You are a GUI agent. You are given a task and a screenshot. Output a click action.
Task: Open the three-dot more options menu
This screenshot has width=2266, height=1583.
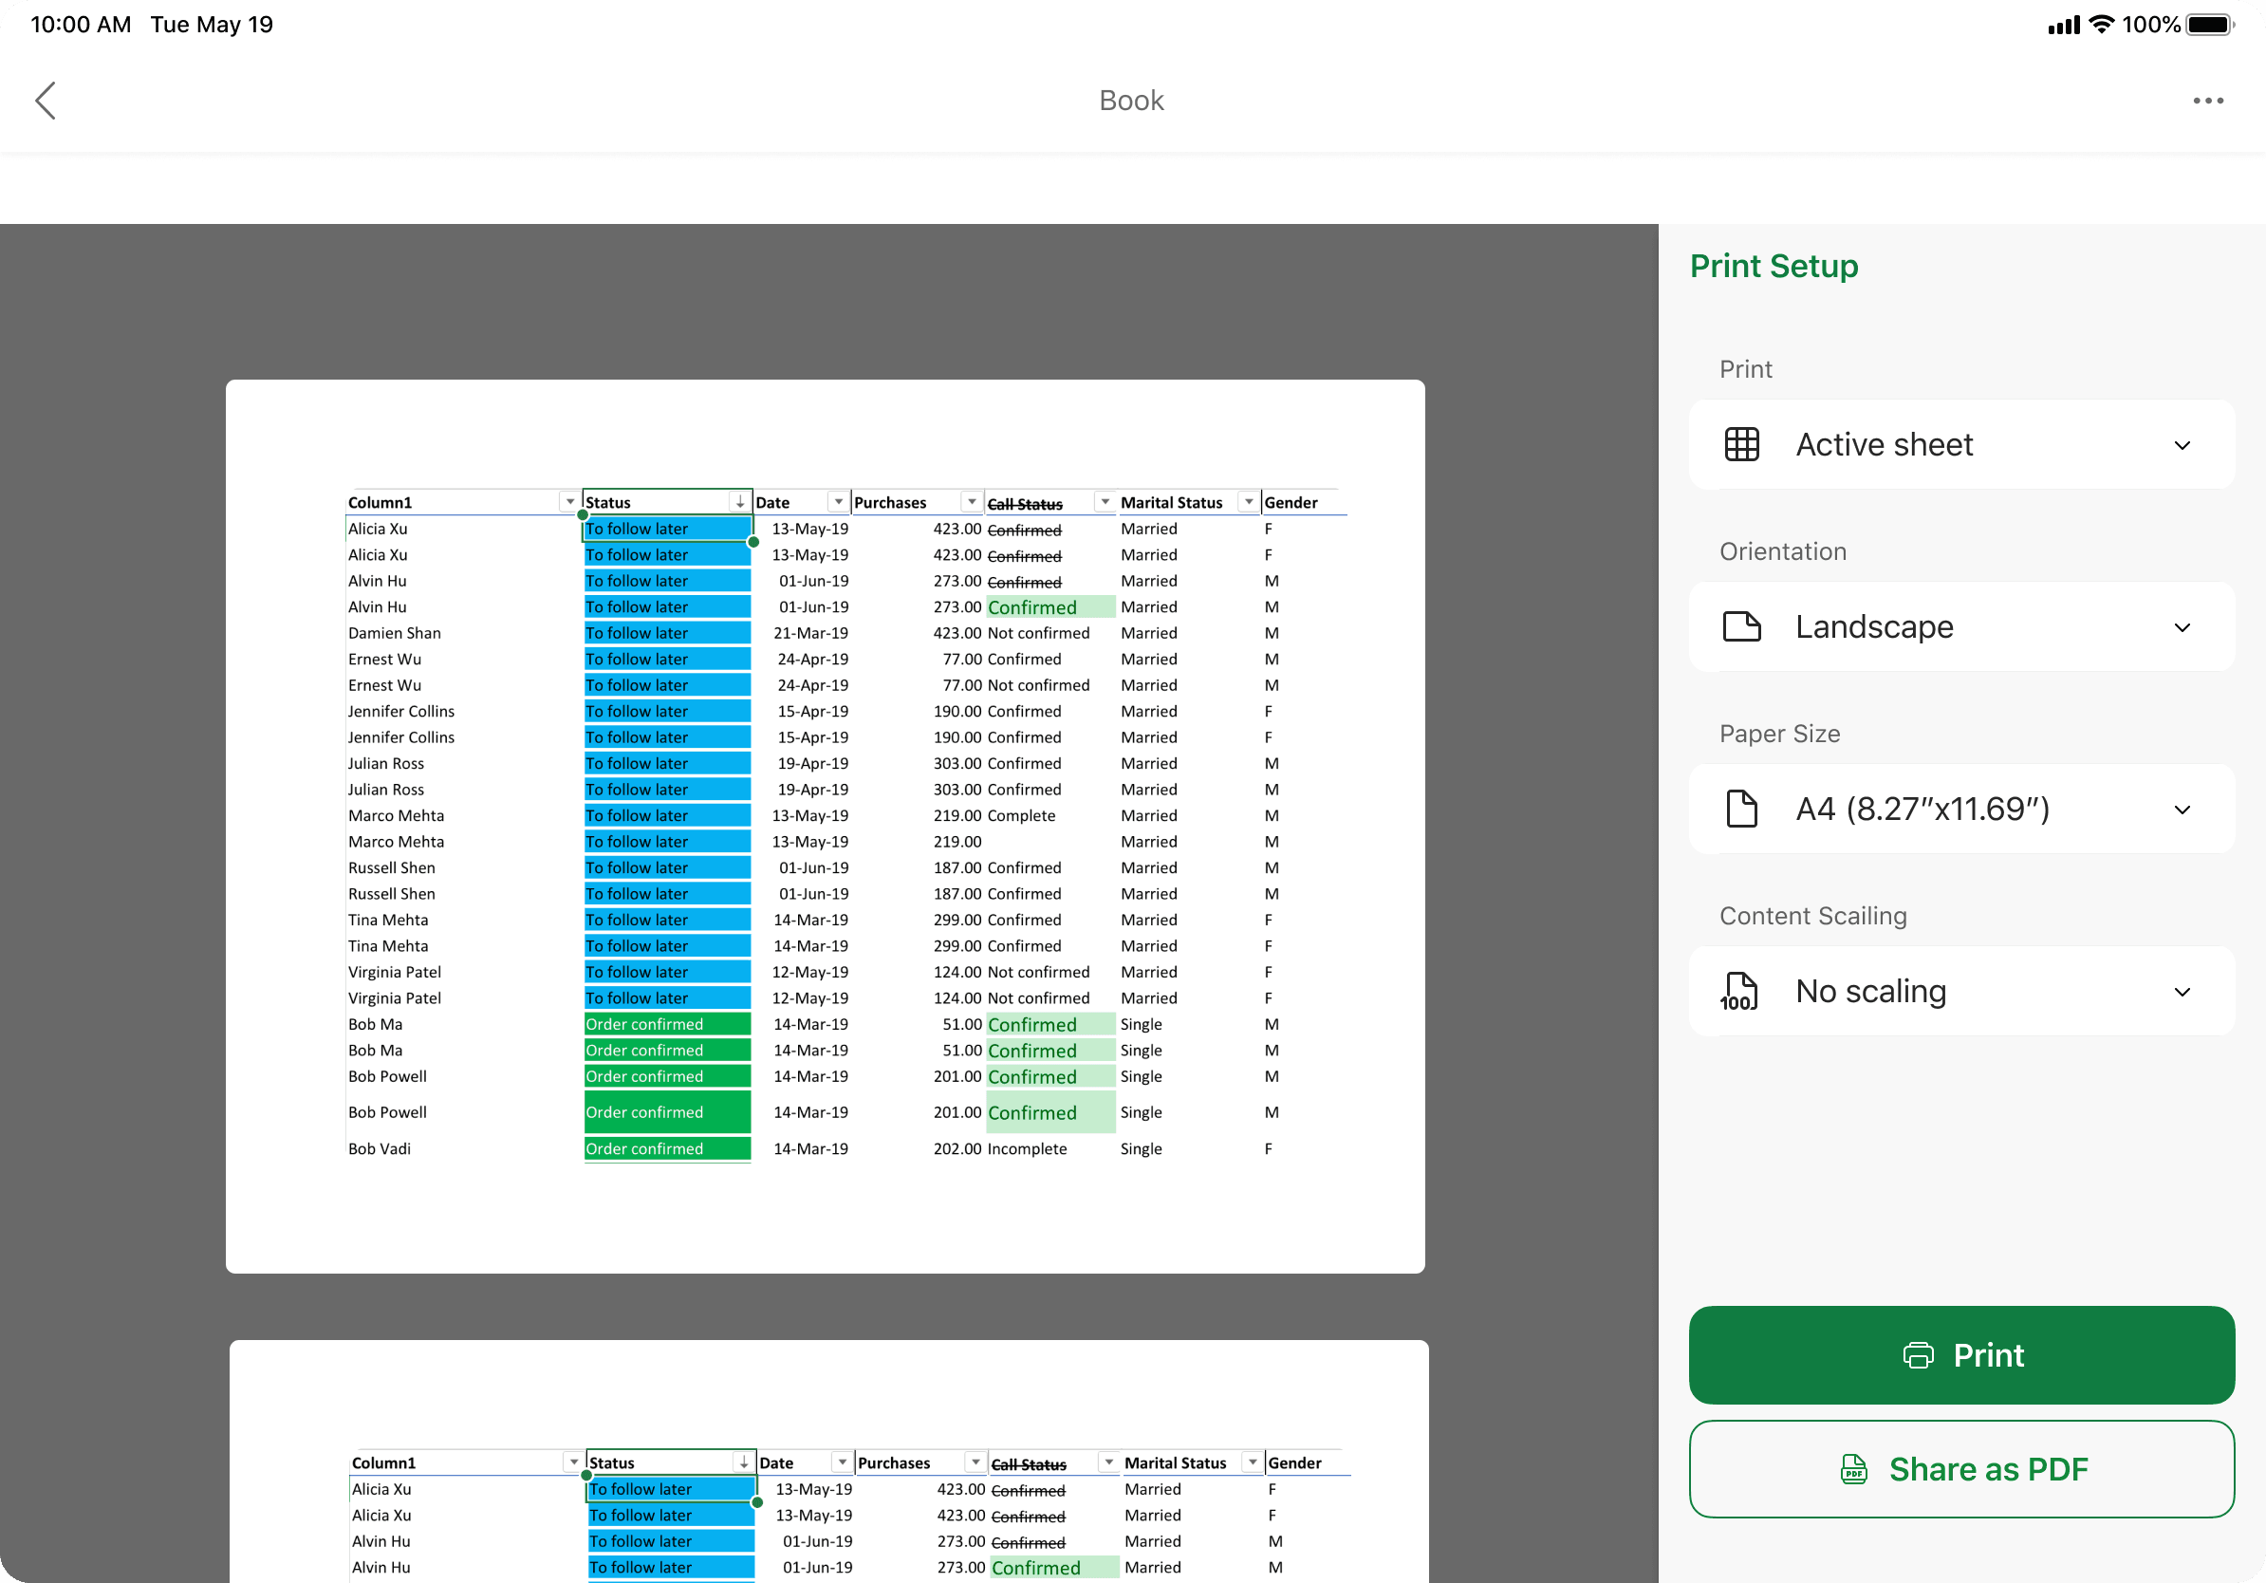point(2208,101)
